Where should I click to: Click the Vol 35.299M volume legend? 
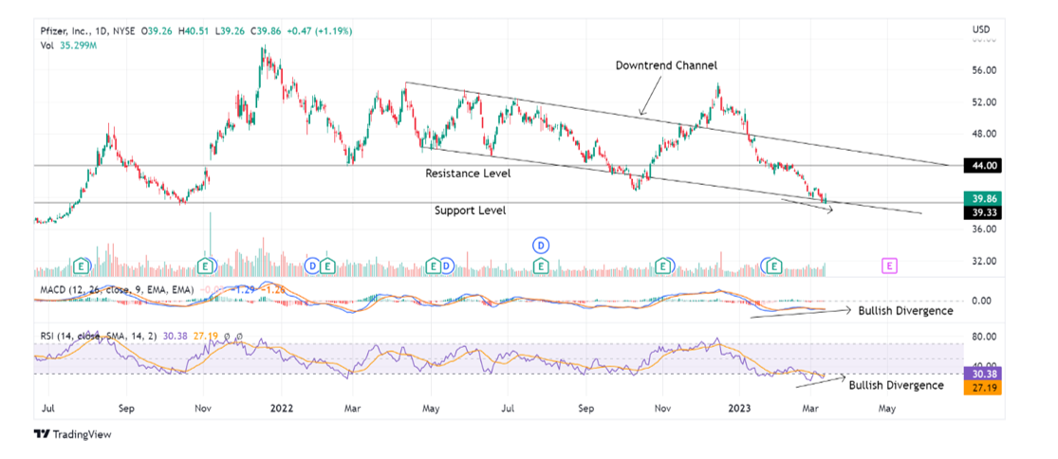(67, 44)
